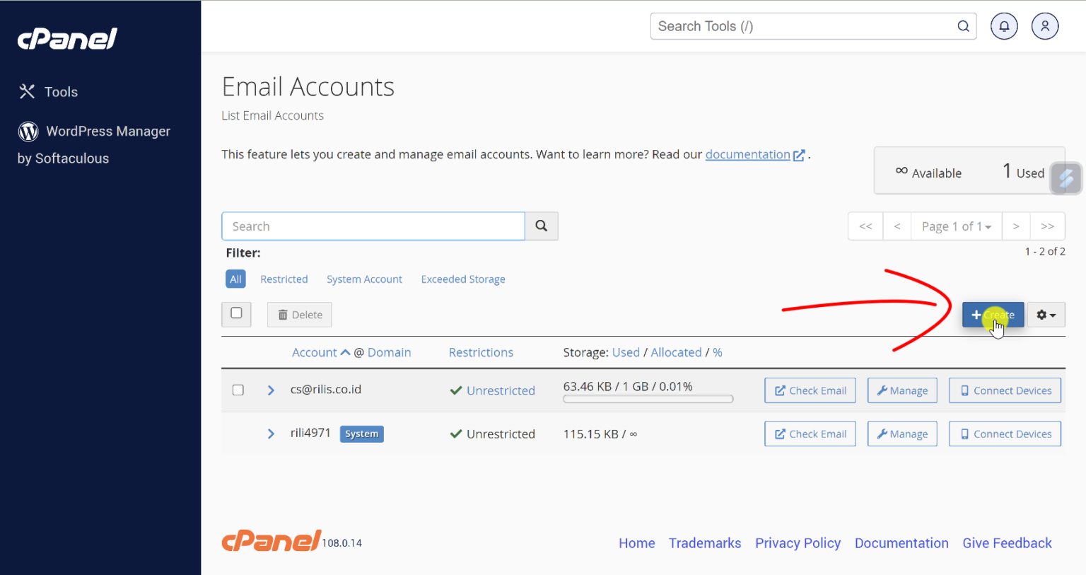The height and width of the screenshot is (575, 1086).
Task: Open the notifications bell icon
Action: 1004,25
